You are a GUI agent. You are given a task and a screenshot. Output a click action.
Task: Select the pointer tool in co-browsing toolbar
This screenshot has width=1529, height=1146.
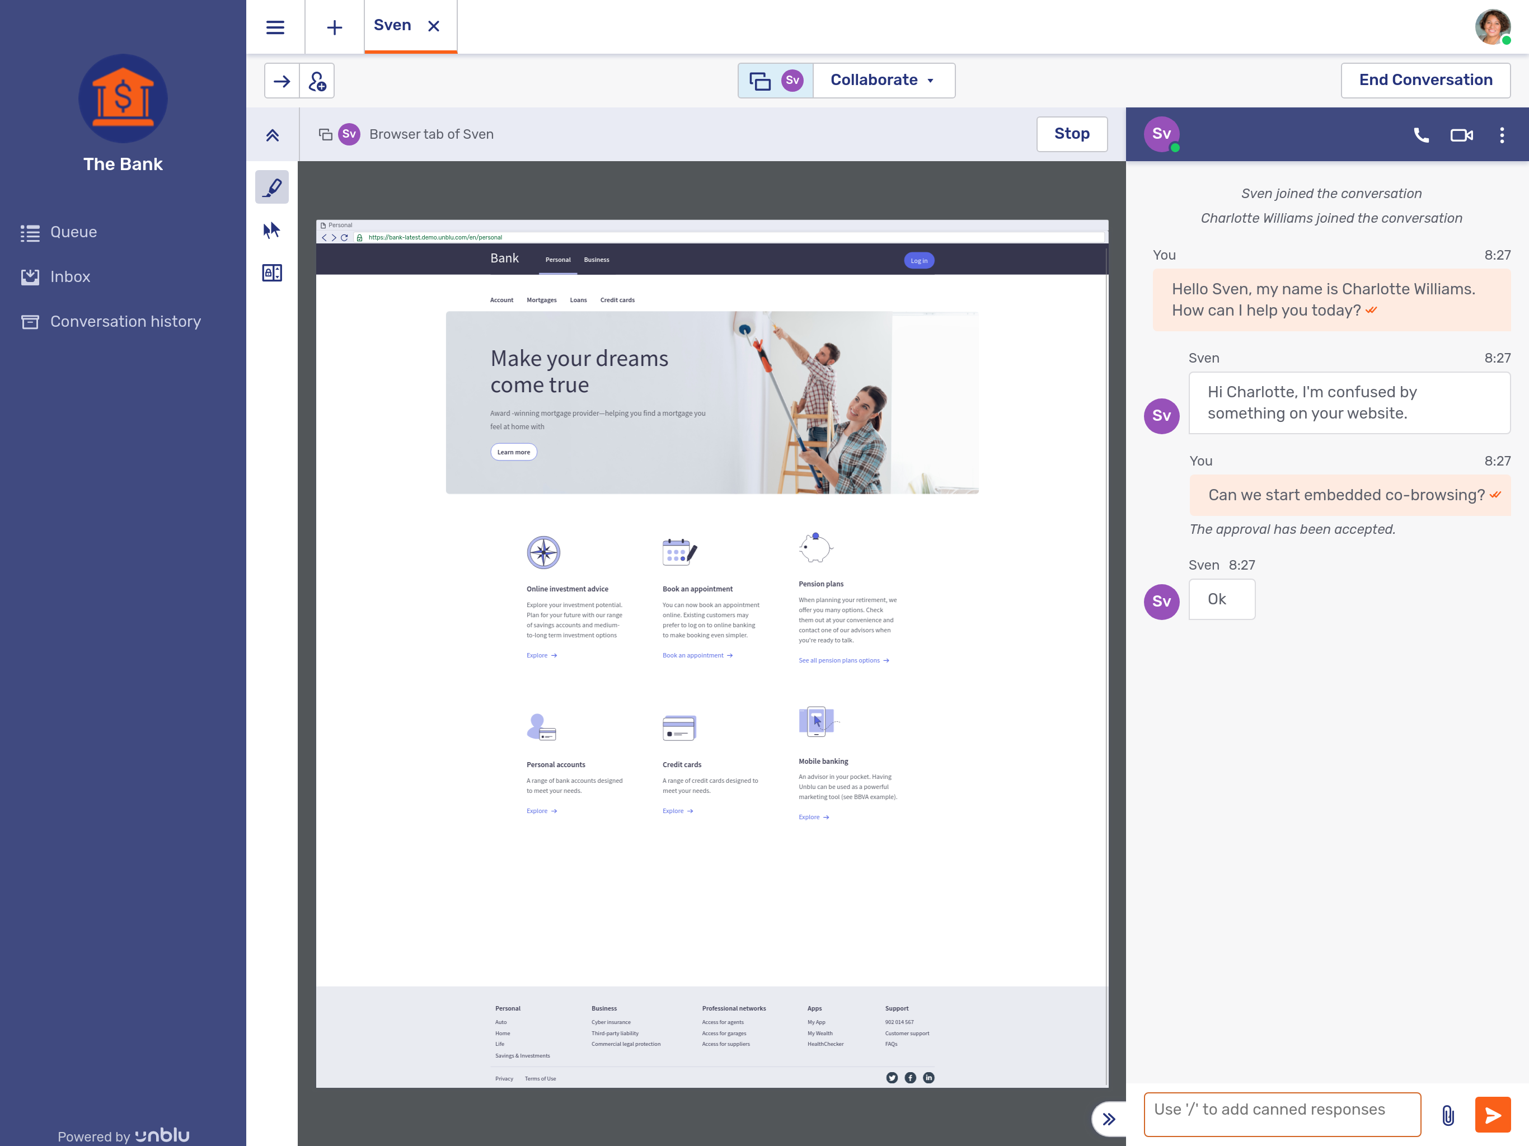(x=271, y=229)
